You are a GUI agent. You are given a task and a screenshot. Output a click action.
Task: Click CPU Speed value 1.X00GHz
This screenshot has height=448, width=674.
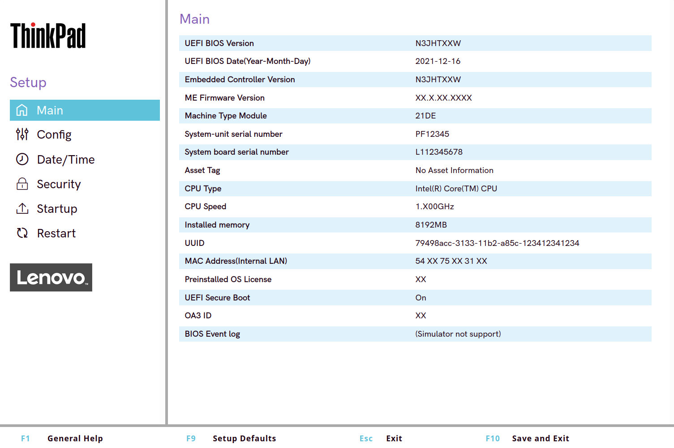coord(434,207)
